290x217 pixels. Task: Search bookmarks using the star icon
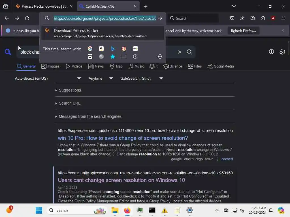[113, 57]
